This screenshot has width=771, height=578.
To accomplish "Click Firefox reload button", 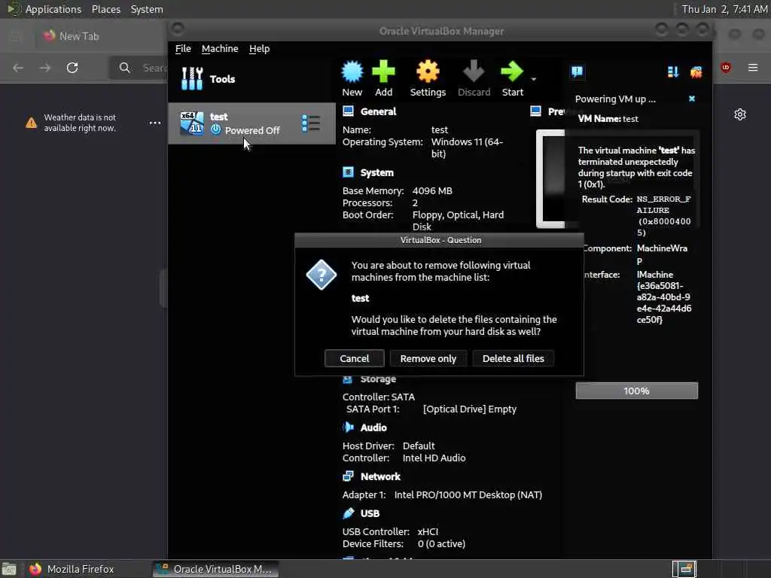I will pyautogui.click(x=72, y=67).
